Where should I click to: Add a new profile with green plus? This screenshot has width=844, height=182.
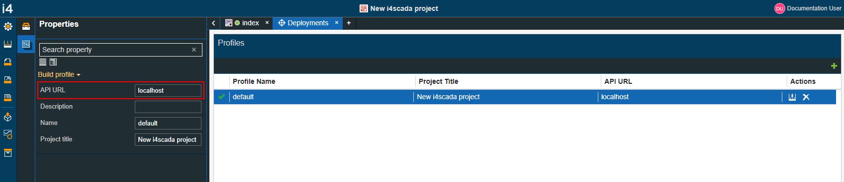(x=834, y=66)
